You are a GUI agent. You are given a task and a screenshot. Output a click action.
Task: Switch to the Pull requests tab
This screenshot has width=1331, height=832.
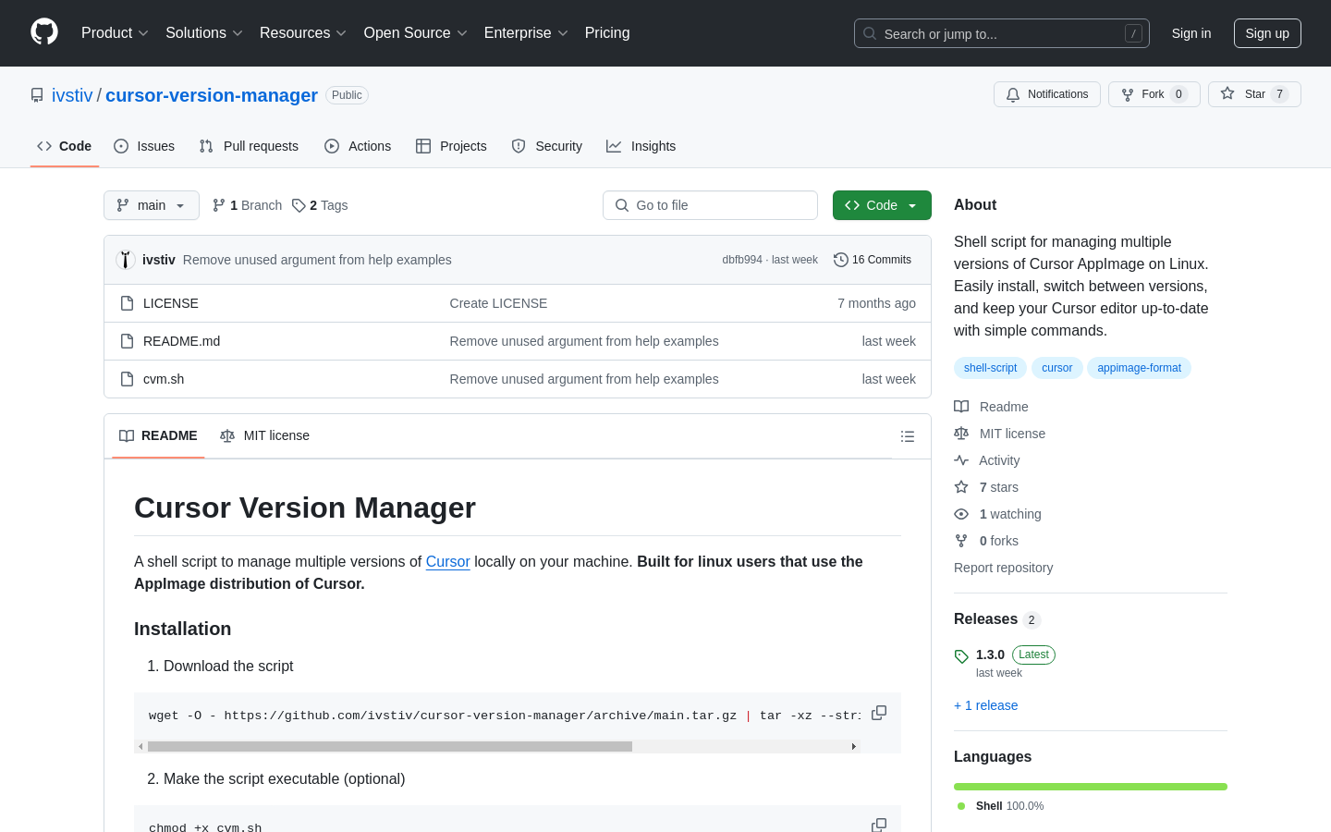pyautogui.click(x=249, y=146)
